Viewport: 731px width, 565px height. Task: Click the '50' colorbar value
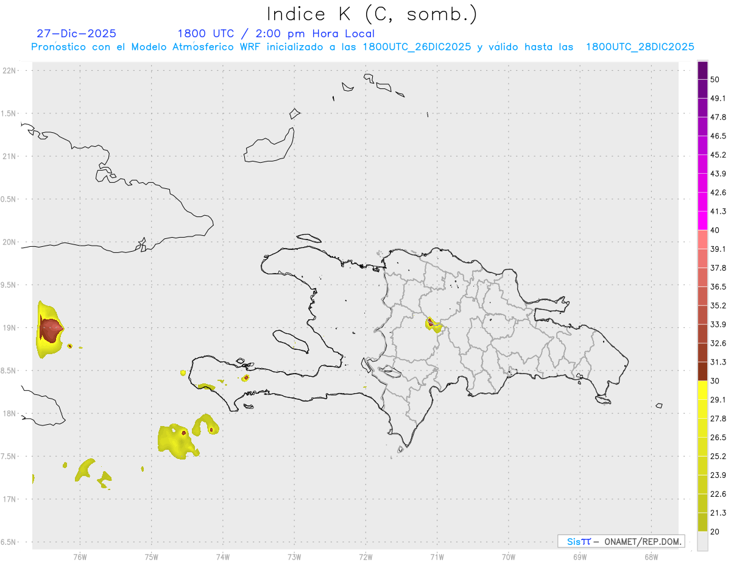point(715,79)
